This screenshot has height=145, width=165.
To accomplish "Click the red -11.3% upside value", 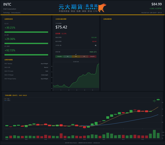I will tap(64, 33).
